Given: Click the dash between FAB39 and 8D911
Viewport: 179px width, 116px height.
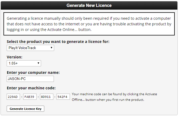Looking at the screenshot, I should coord(38,97).
